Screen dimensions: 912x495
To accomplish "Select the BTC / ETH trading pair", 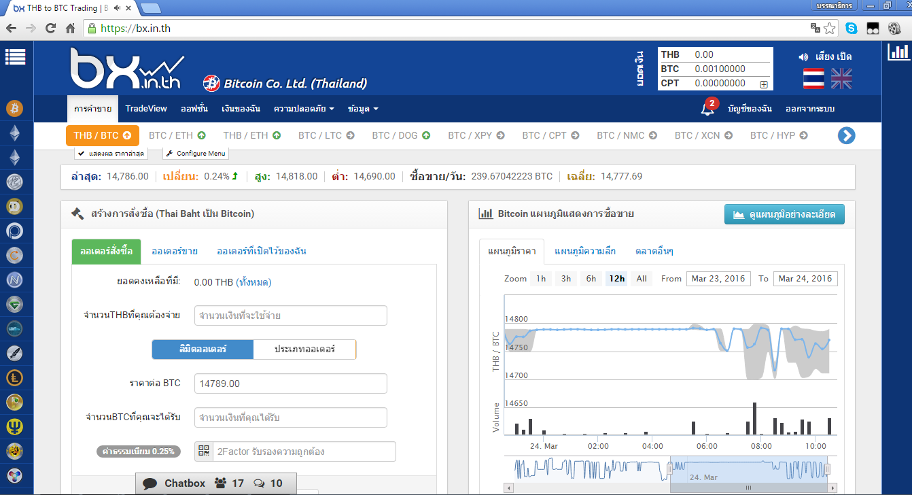I will pos(177,135).
